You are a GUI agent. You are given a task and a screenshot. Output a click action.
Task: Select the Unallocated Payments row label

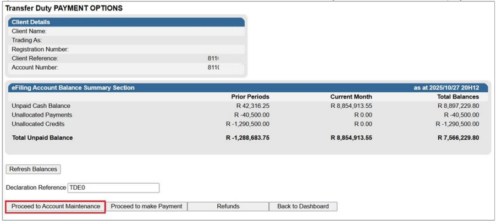(42, 115)
